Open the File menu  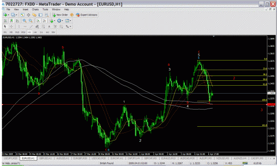pos(8,9)
